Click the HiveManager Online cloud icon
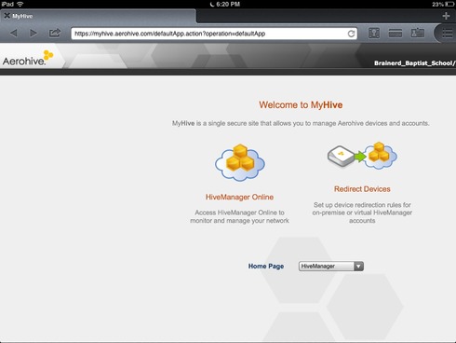The image size is (456, 343). click(x=240, y=162)
